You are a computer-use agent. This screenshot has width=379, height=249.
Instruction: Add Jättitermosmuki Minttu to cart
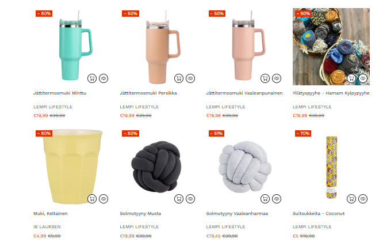(92, 78)
